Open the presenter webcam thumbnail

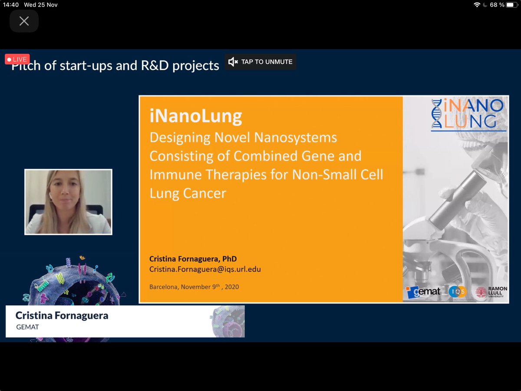[68, 202]
